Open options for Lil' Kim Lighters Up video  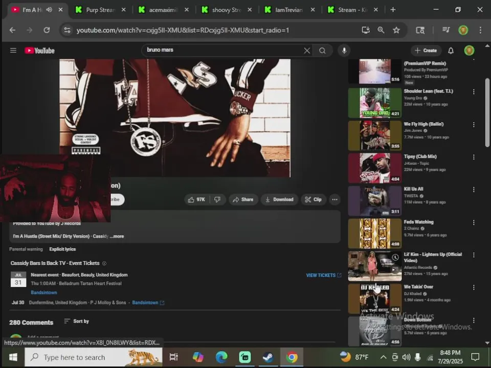pos(474,255)
